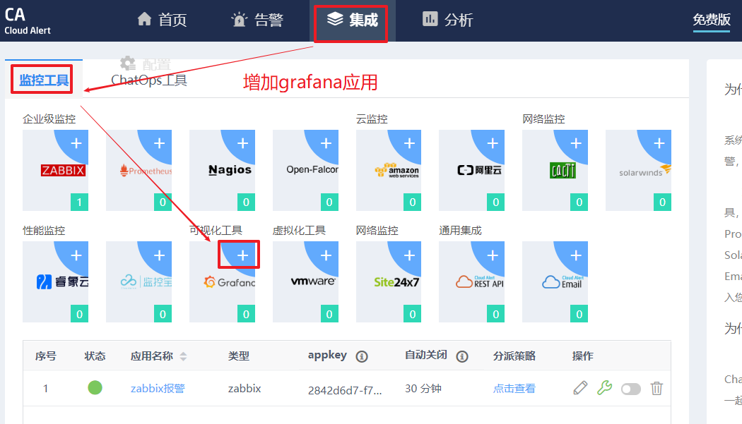Add an Email integration via plus
742x424 pixels.
tap(576, 255)
